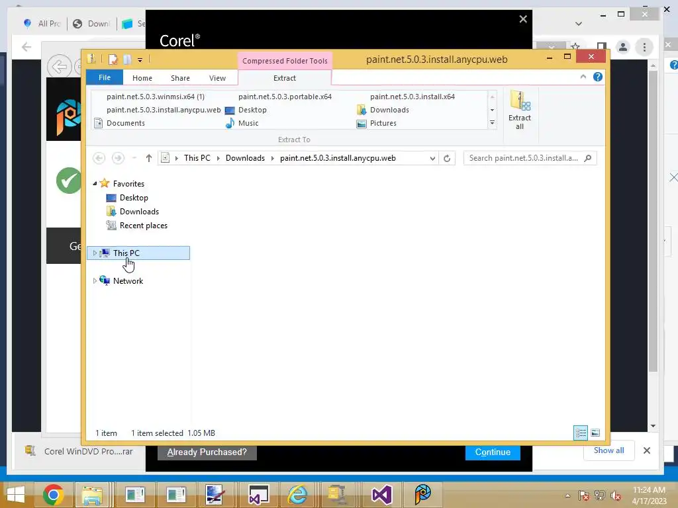
Task: Click This PC in the address breadcrumb
Action: click(x=197, y=158)
